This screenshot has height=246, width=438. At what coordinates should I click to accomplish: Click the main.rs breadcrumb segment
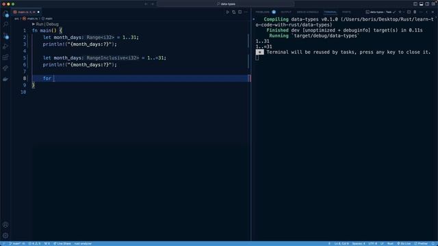point(30,18)
